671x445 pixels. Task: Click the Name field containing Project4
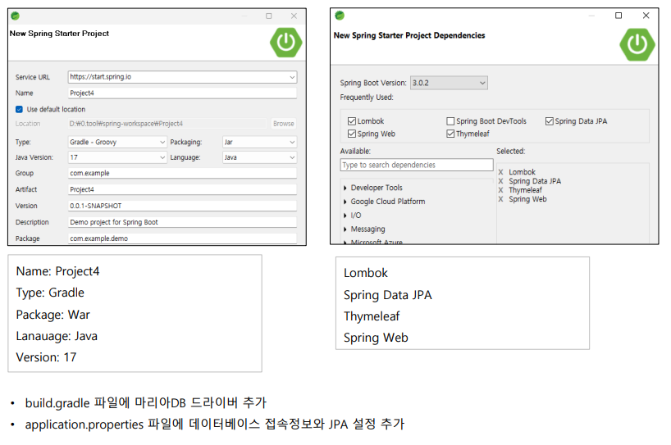tap(182, 93)
